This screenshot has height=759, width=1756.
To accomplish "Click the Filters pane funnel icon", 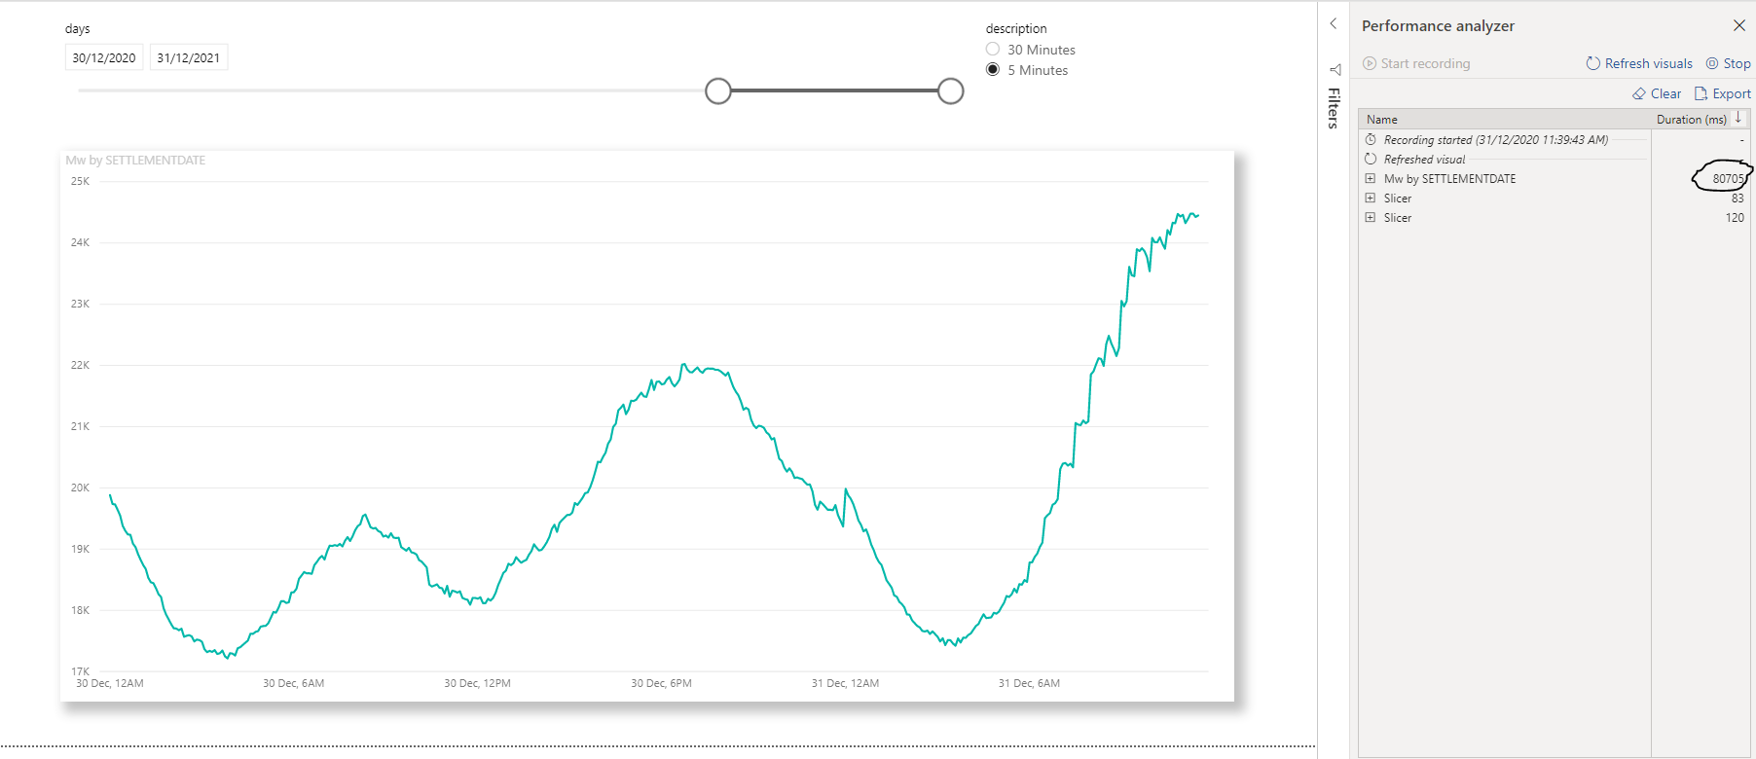I will coord(1335,69).
